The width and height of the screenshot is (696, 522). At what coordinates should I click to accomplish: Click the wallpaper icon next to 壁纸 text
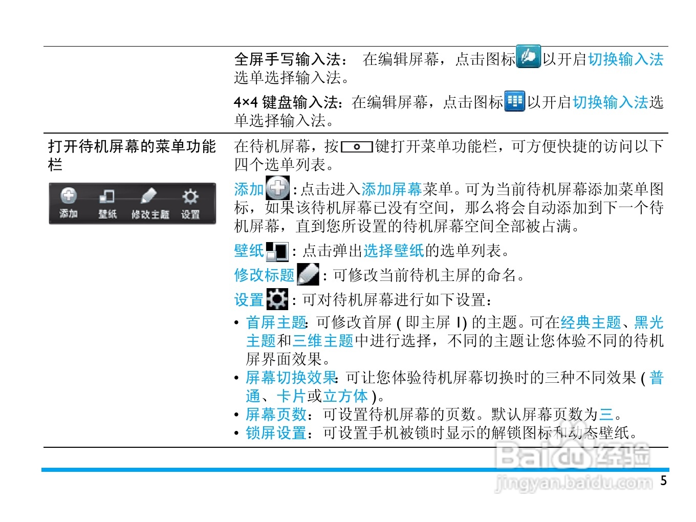277,251
